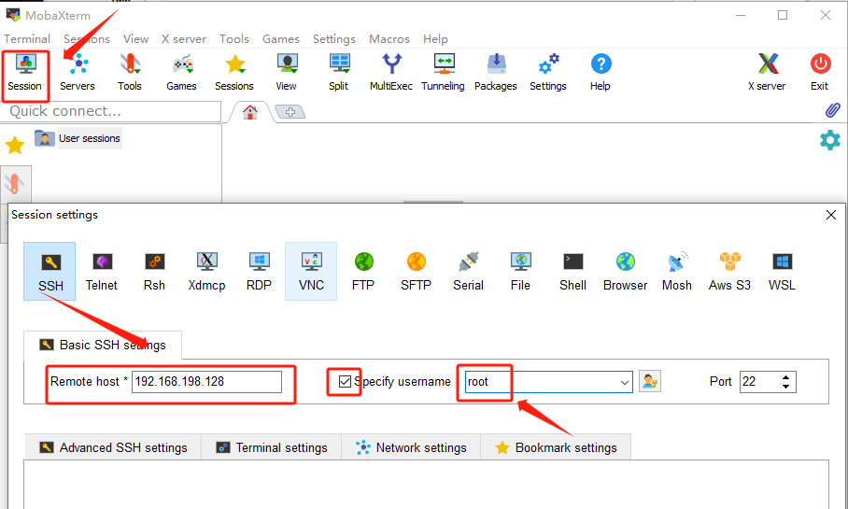Select the SSH session type
The image size is (848, 509).
[x=49, y=272]
